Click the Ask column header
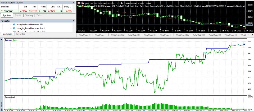Image resolution: width=254 pixels, height=111 pixels. (x=33, y=7)
